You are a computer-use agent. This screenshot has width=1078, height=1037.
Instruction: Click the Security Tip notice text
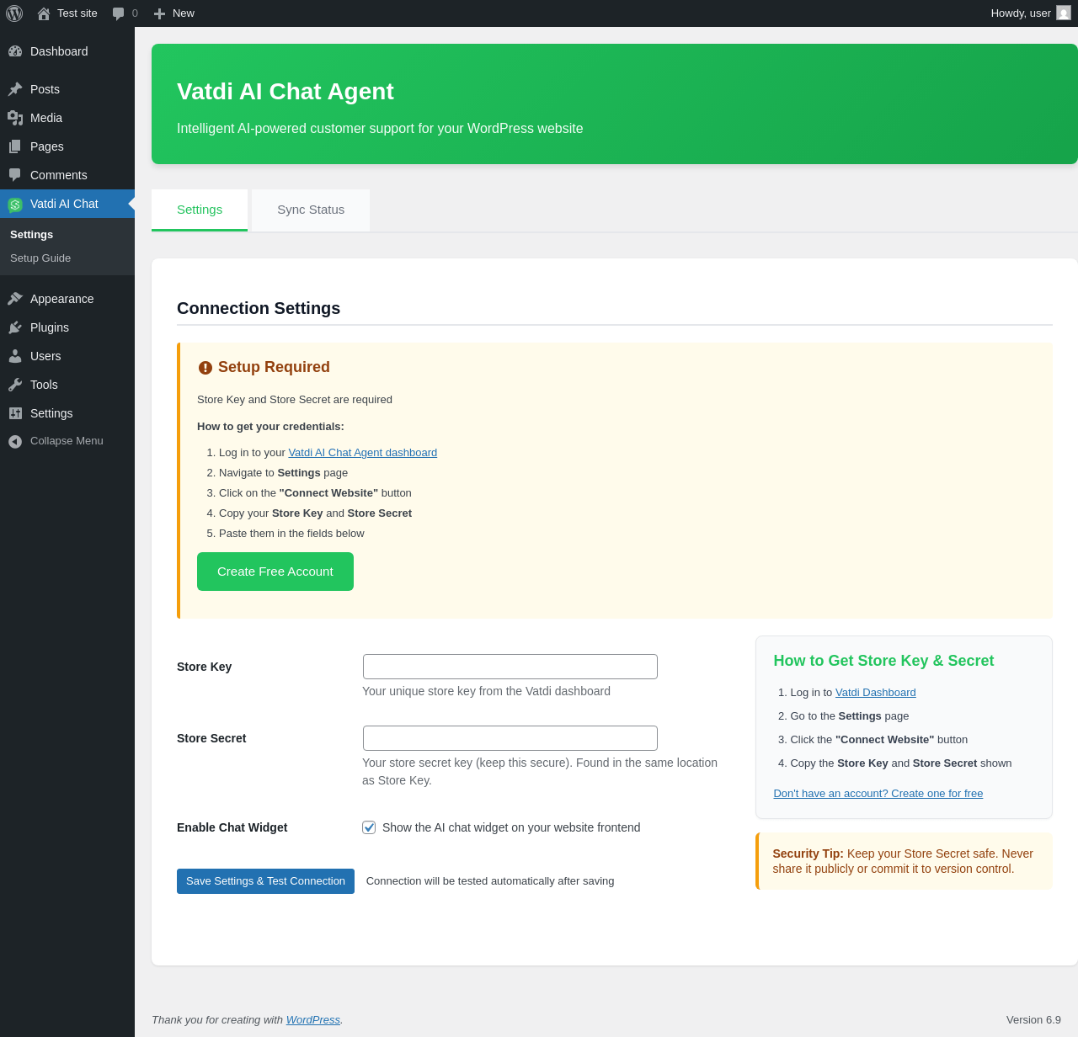tap(903, 861)
